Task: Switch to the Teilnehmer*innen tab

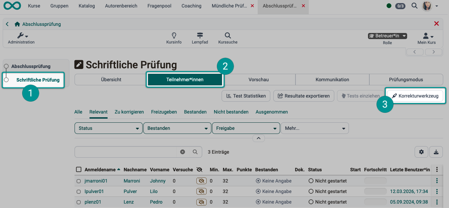Action: coord(185,80)
